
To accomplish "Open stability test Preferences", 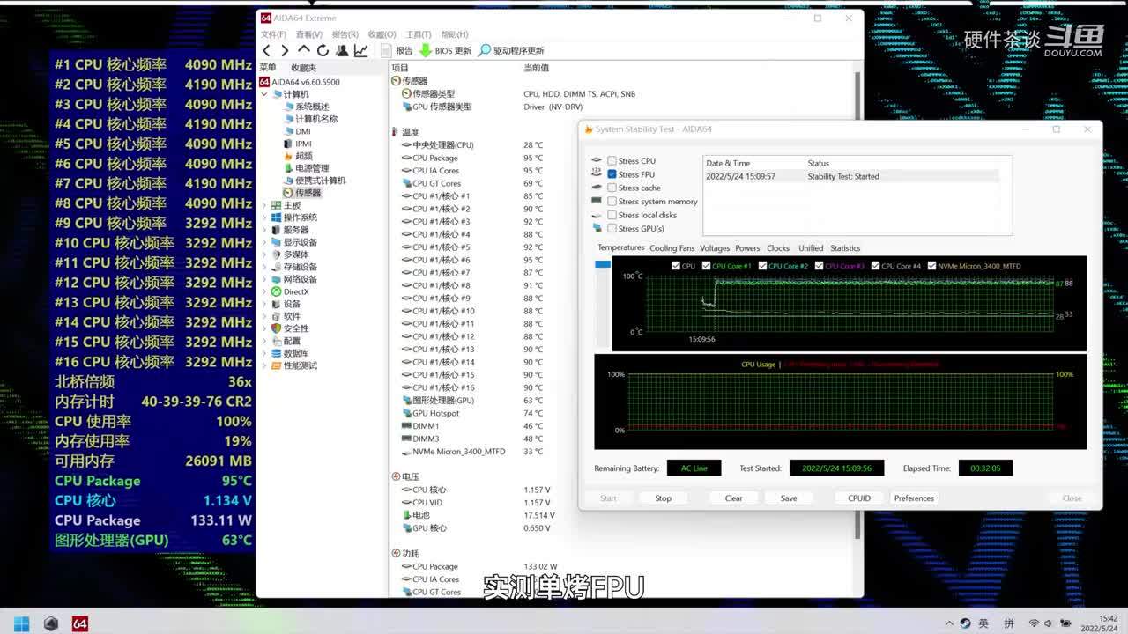I will click(914, 498).
